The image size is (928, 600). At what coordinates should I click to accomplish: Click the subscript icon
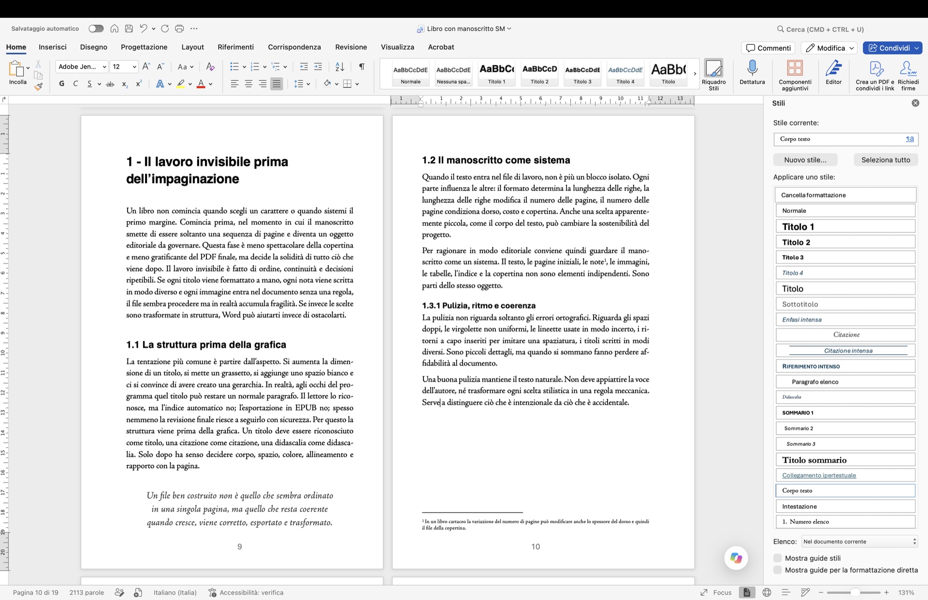125,84
